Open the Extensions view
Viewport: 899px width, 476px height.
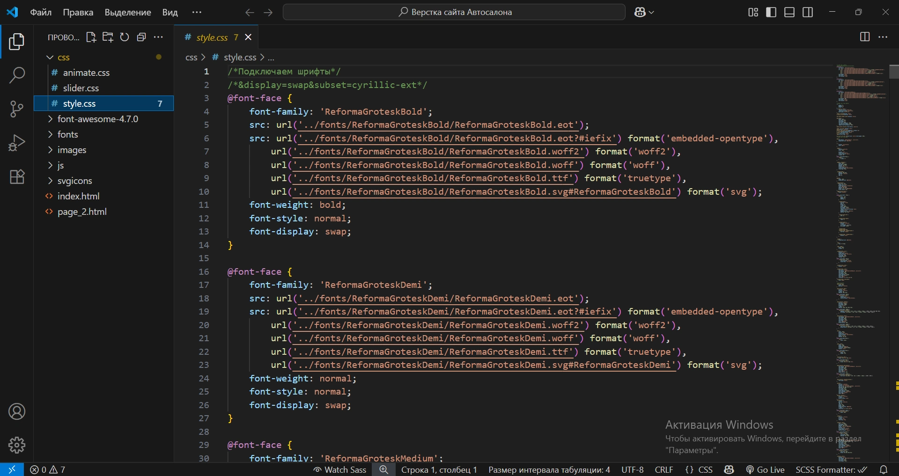tap(17, 177)
